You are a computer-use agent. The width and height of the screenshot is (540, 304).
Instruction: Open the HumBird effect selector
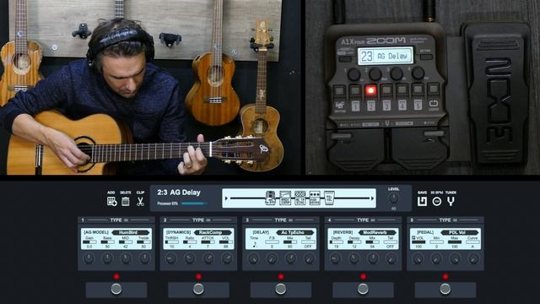point(130,232)
